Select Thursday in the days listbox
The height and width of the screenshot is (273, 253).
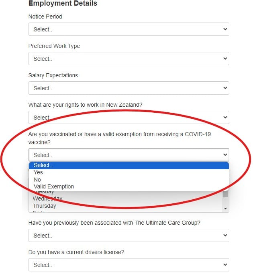(x=45, y=206)
